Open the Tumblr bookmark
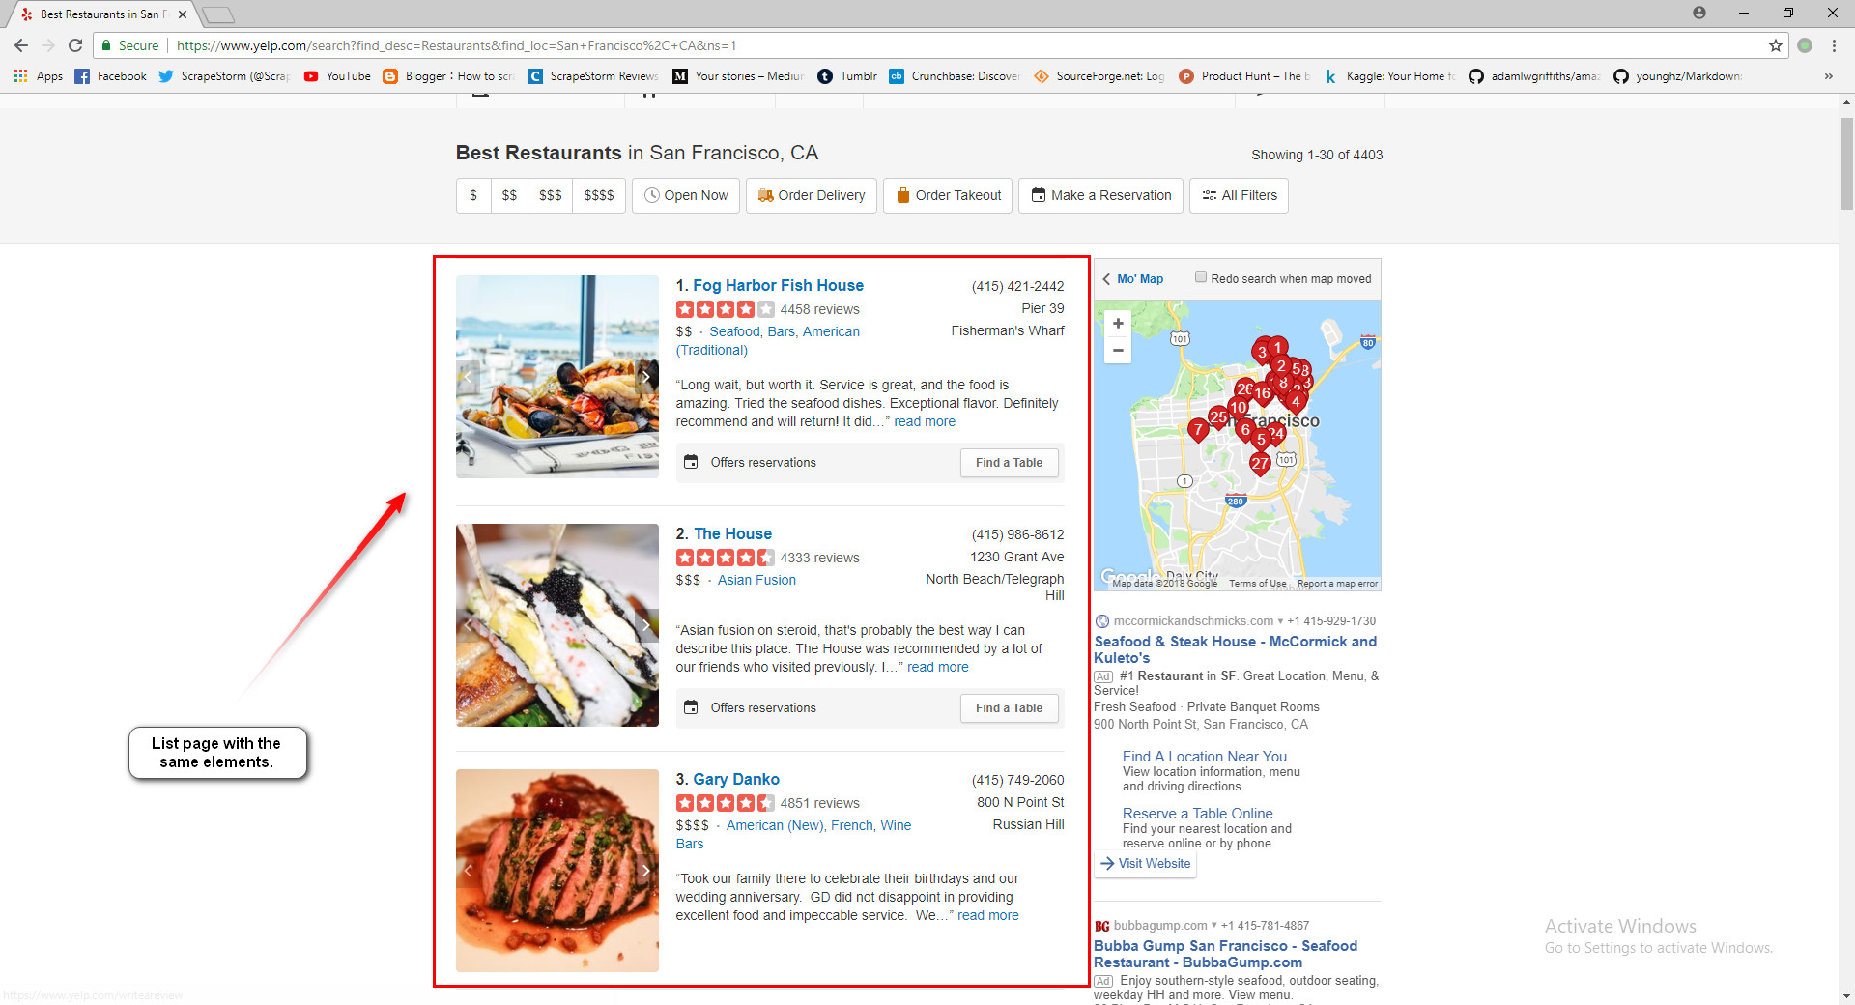This screenshot has width=1855, height=1005. (847, 76)
